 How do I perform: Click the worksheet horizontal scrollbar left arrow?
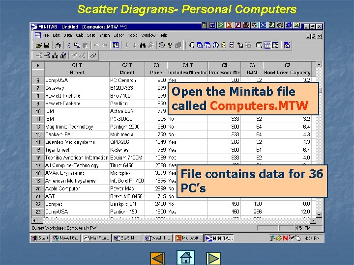click(x=34, y=220)
